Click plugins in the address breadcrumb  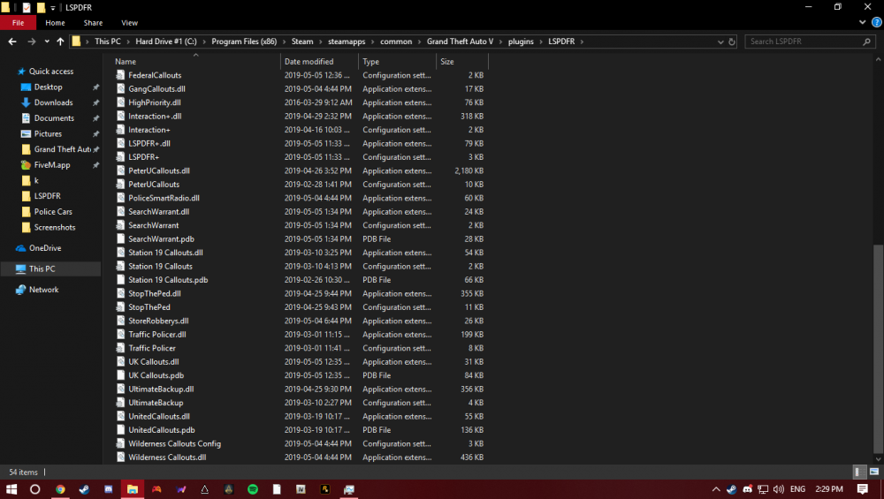(521, 42)
